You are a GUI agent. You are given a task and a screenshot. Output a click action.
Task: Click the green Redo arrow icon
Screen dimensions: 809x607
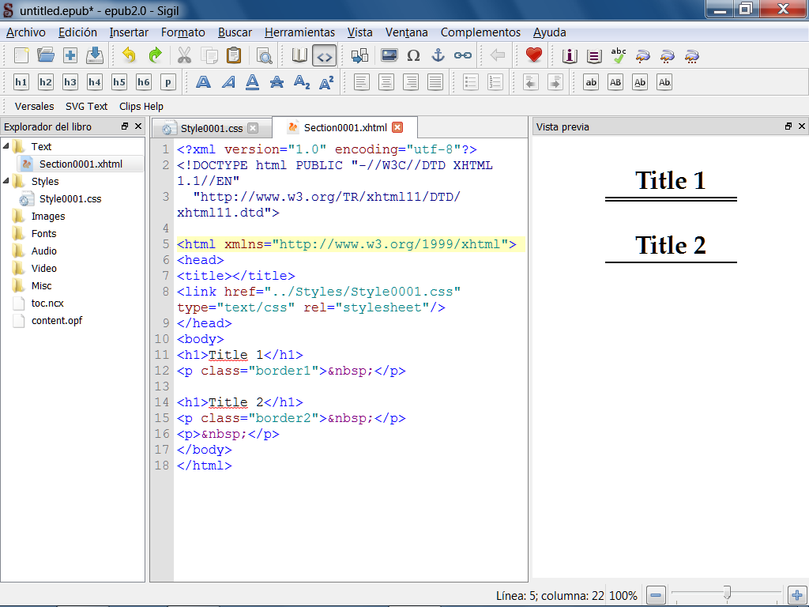tap(155, 55)
